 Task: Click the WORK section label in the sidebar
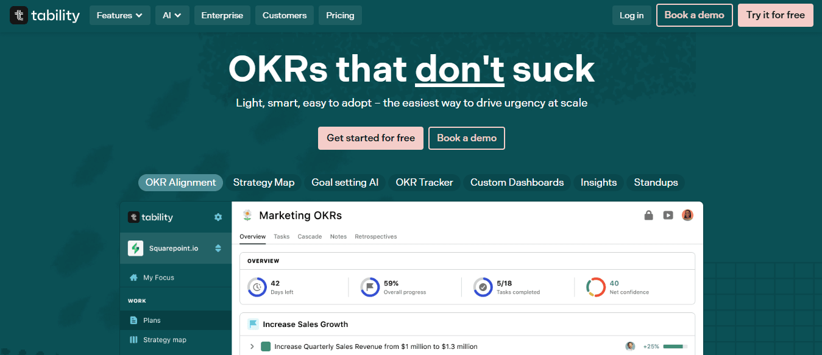pos(136,301)
